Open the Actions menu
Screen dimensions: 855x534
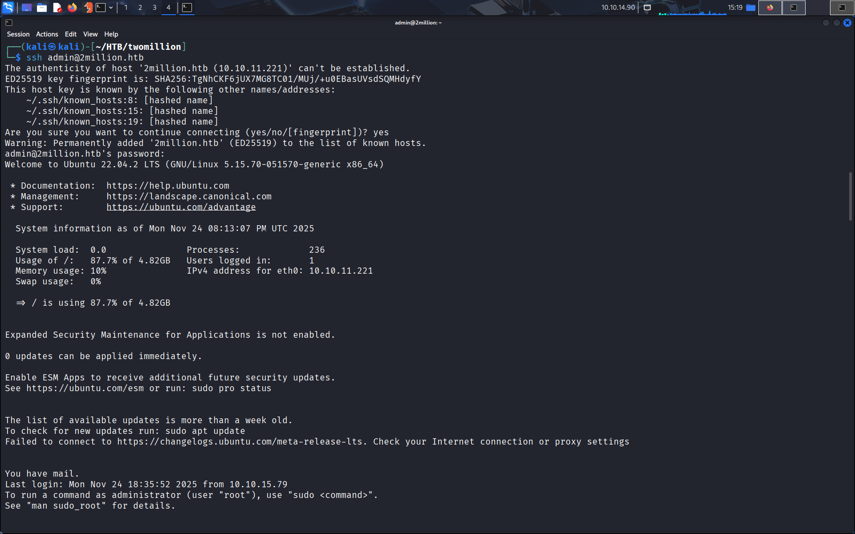coord(47,34)
